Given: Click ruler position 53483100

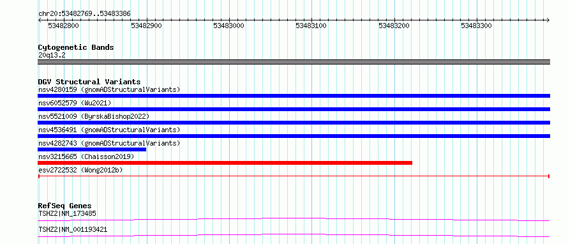Looking at the screenshot, I should [x=311, y=26].
